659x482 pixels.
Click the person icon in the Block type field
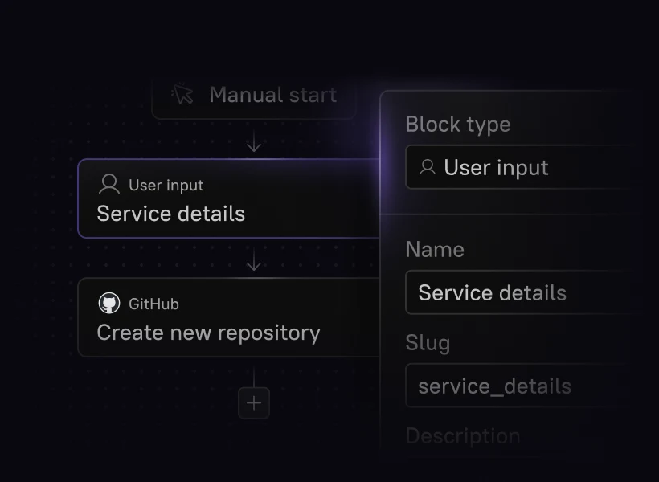click(x=428, y=167)
